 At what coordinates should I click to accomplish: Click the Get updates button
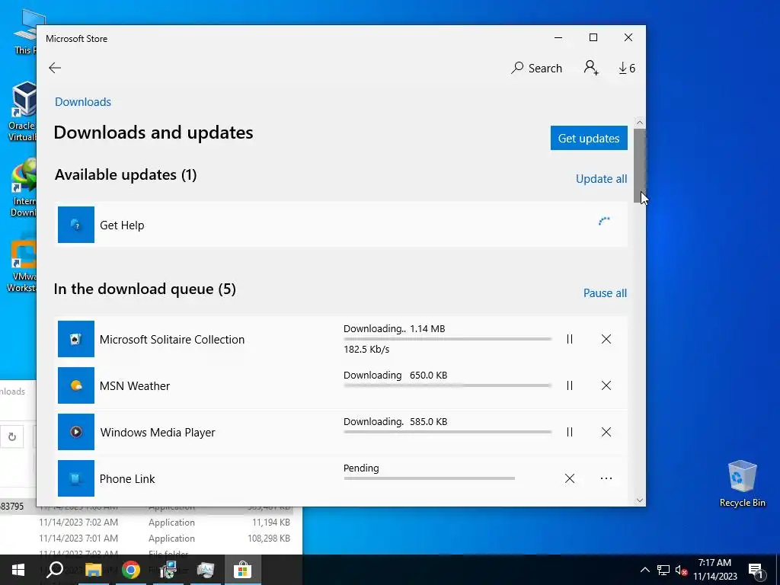(589, 138)
